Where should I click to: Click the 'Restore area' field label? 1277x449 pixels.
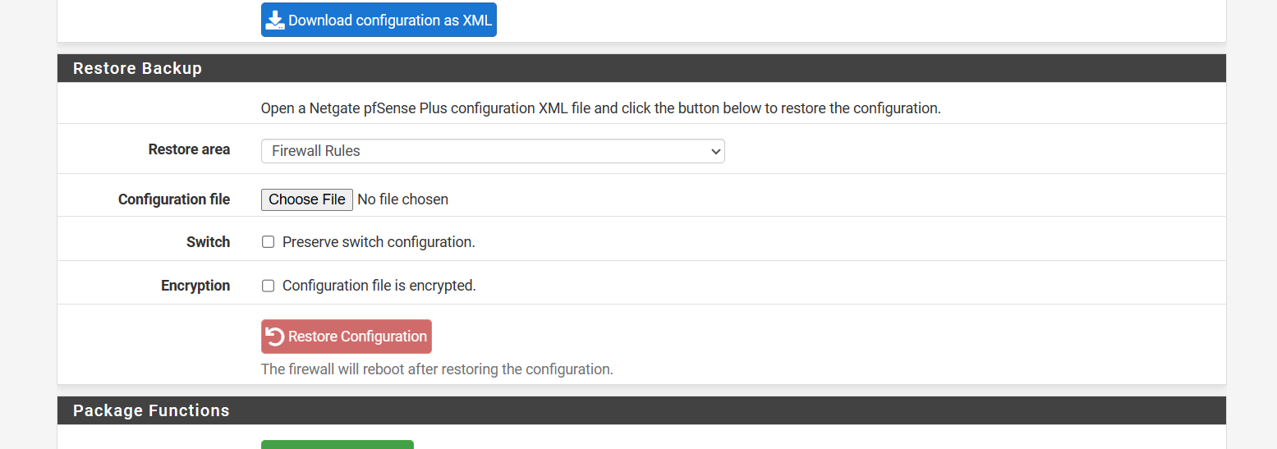[189, 149]
